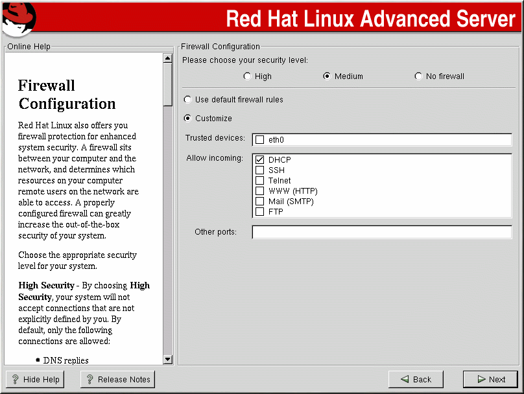Click the Hide Help button
The image size is (524, 394).
pos(35,379)
